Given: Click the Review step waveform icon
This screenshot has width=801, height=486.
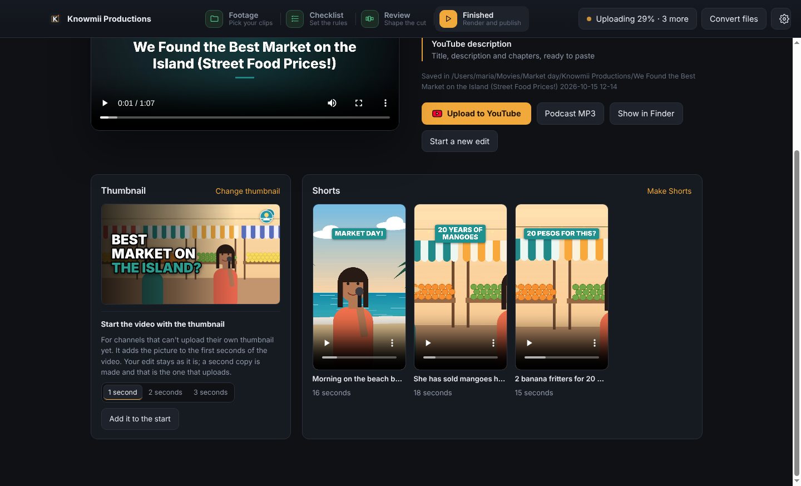Looking at the screenshot, I should 369,19.
